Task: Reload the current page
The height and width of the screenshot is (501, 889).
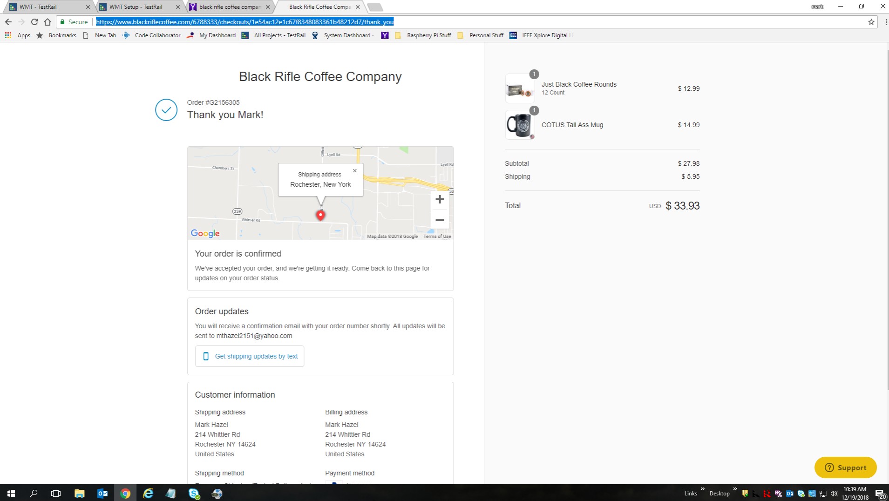Action: [34, 22]
